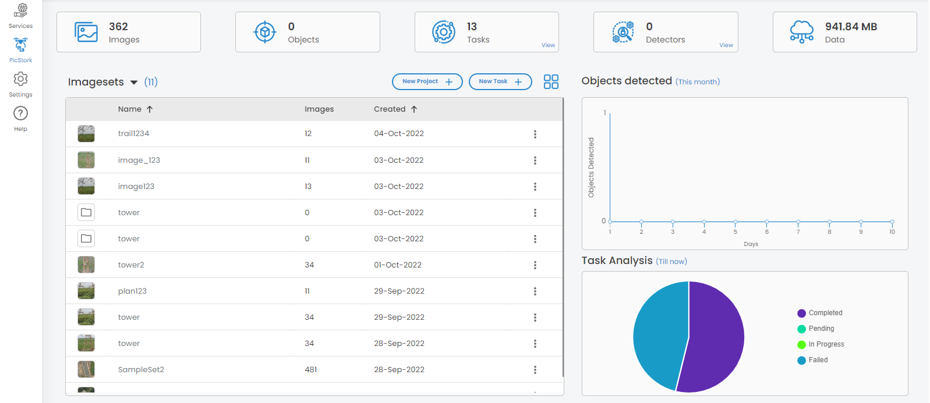This screenshot has height=403, width=930.
Task: Open more options for tower2 row
Action: coord(535,265)
